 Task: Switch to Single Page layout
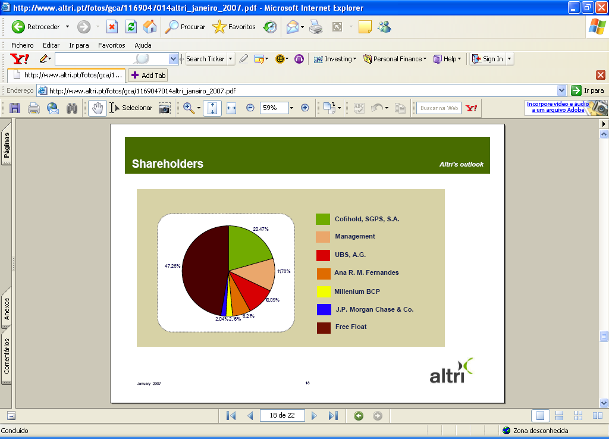(540, 416)
